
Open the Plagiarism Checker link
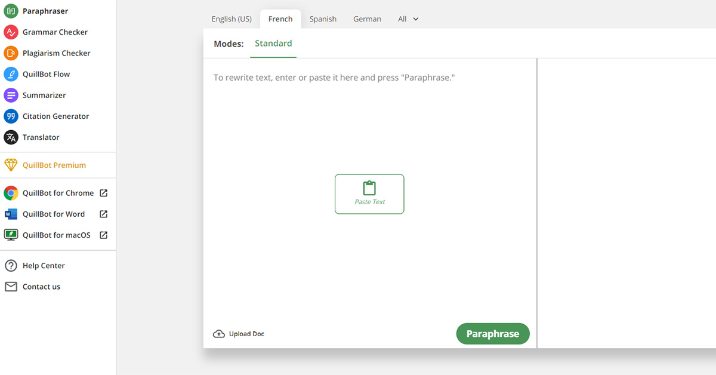tap(58, 53)
